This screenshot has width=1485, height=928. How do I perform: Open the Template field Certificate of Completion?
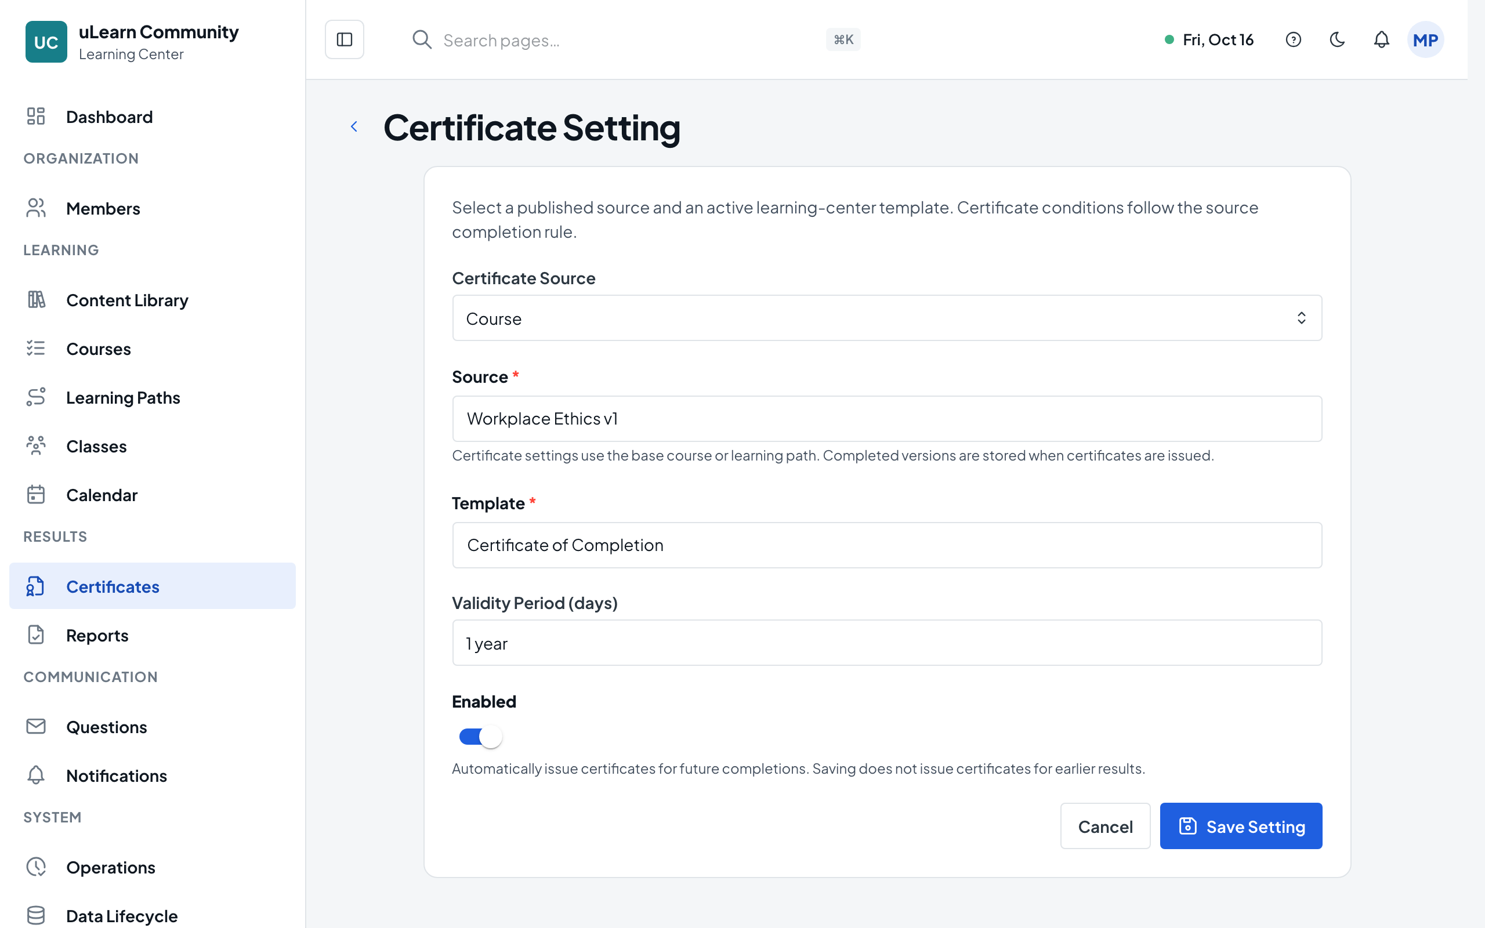point(887,545)
